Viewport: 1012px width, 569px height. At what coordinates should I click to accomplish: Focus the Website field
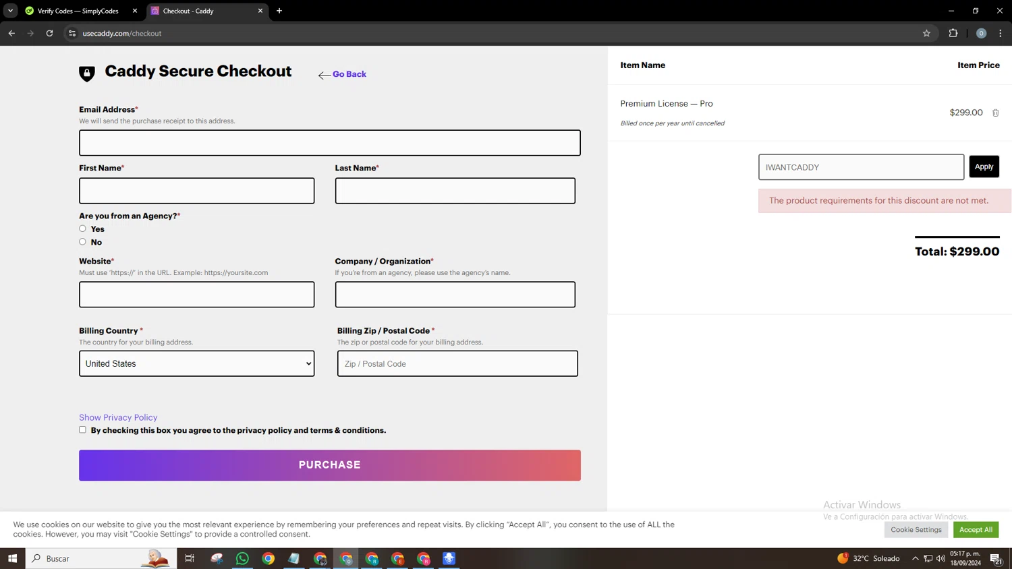coord(196,295)
